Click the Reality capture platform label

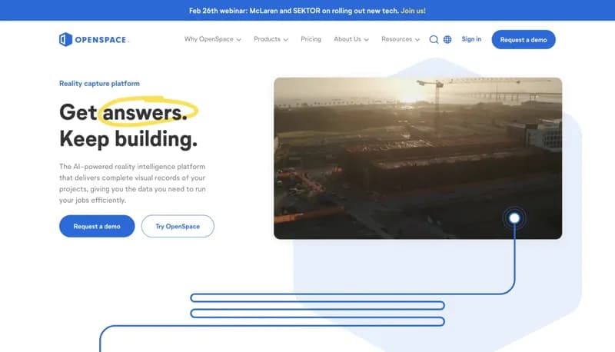pos(99,84)
